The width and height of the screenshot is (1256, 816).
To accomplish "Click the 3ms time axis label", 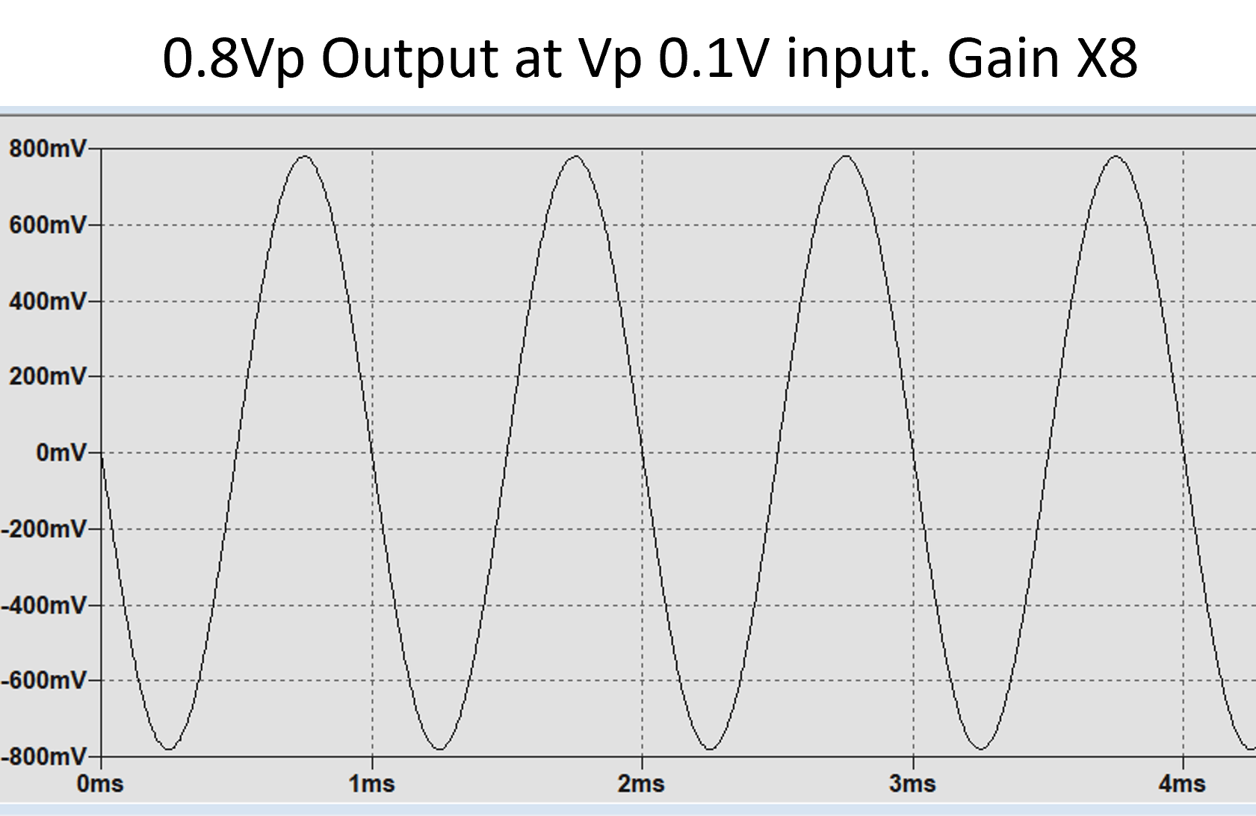I will point(912,783).
